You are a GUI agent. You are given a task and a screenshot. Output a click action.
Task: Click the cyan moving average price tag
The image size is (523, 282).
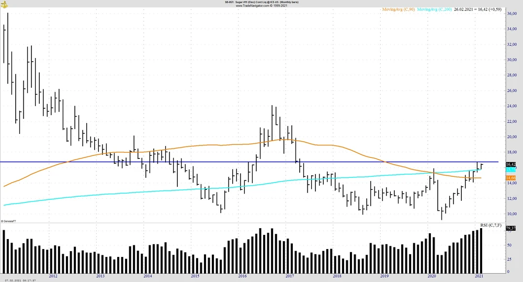[511, 170]
